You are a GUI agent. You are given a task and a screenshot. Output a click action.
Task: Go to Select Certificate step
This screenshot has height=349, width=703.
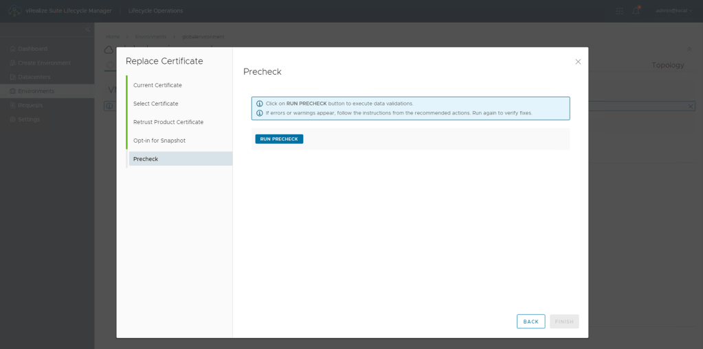pos(155,104)
